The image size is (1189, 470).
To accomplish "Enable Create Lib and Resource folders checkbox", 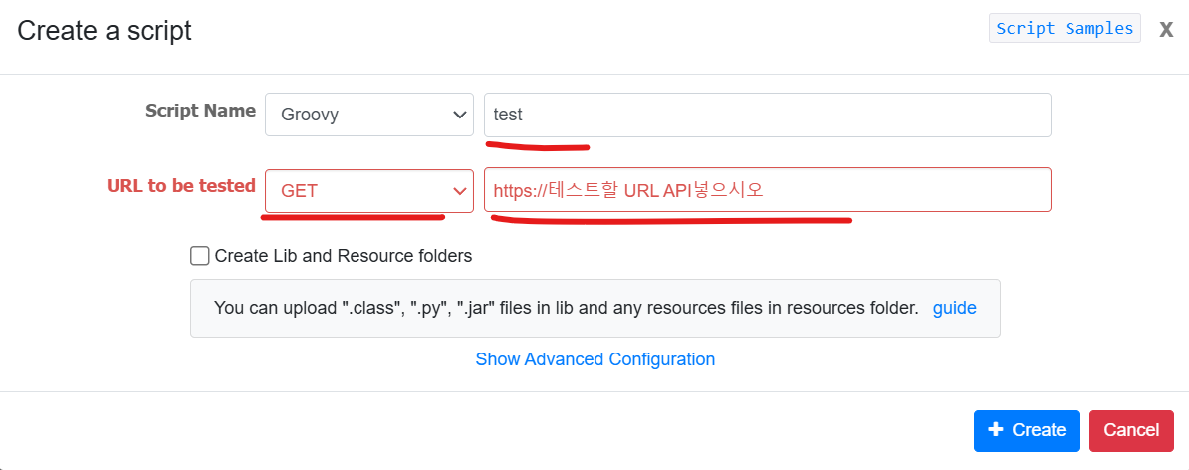I will (x=200, y=256).
